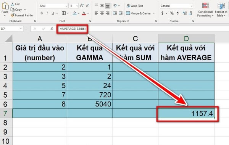
Task: Click the Borders icon
Action: (64, 13)
